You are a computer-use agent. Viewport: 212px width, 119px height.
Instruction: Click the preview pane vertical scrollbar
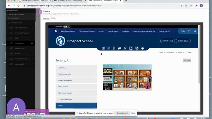click(199, 54)
